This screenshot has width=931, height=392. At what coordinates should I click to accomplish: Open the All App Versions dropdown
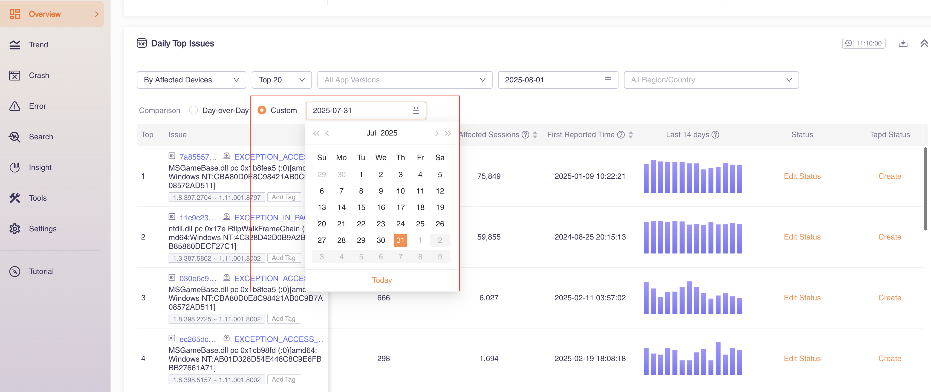(404, 80)
